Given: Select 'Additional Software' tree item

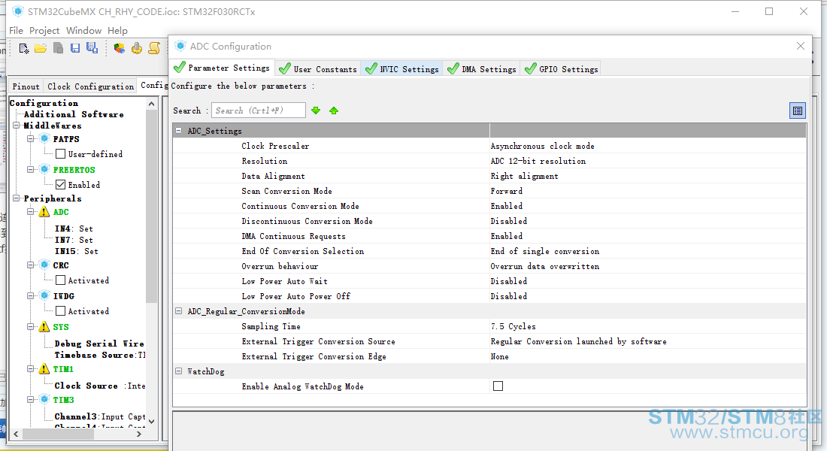Looking at the screenshot, I should 74,114.
